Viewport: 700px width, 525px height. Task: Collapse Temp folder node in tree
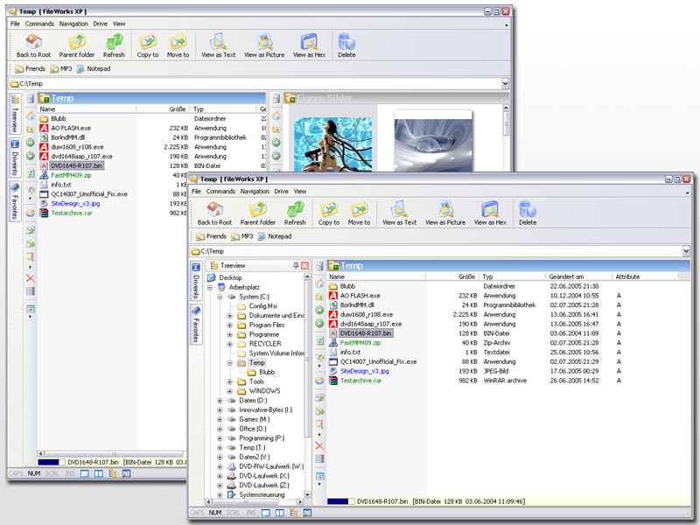pyautogui.click(x=230, y=363)
